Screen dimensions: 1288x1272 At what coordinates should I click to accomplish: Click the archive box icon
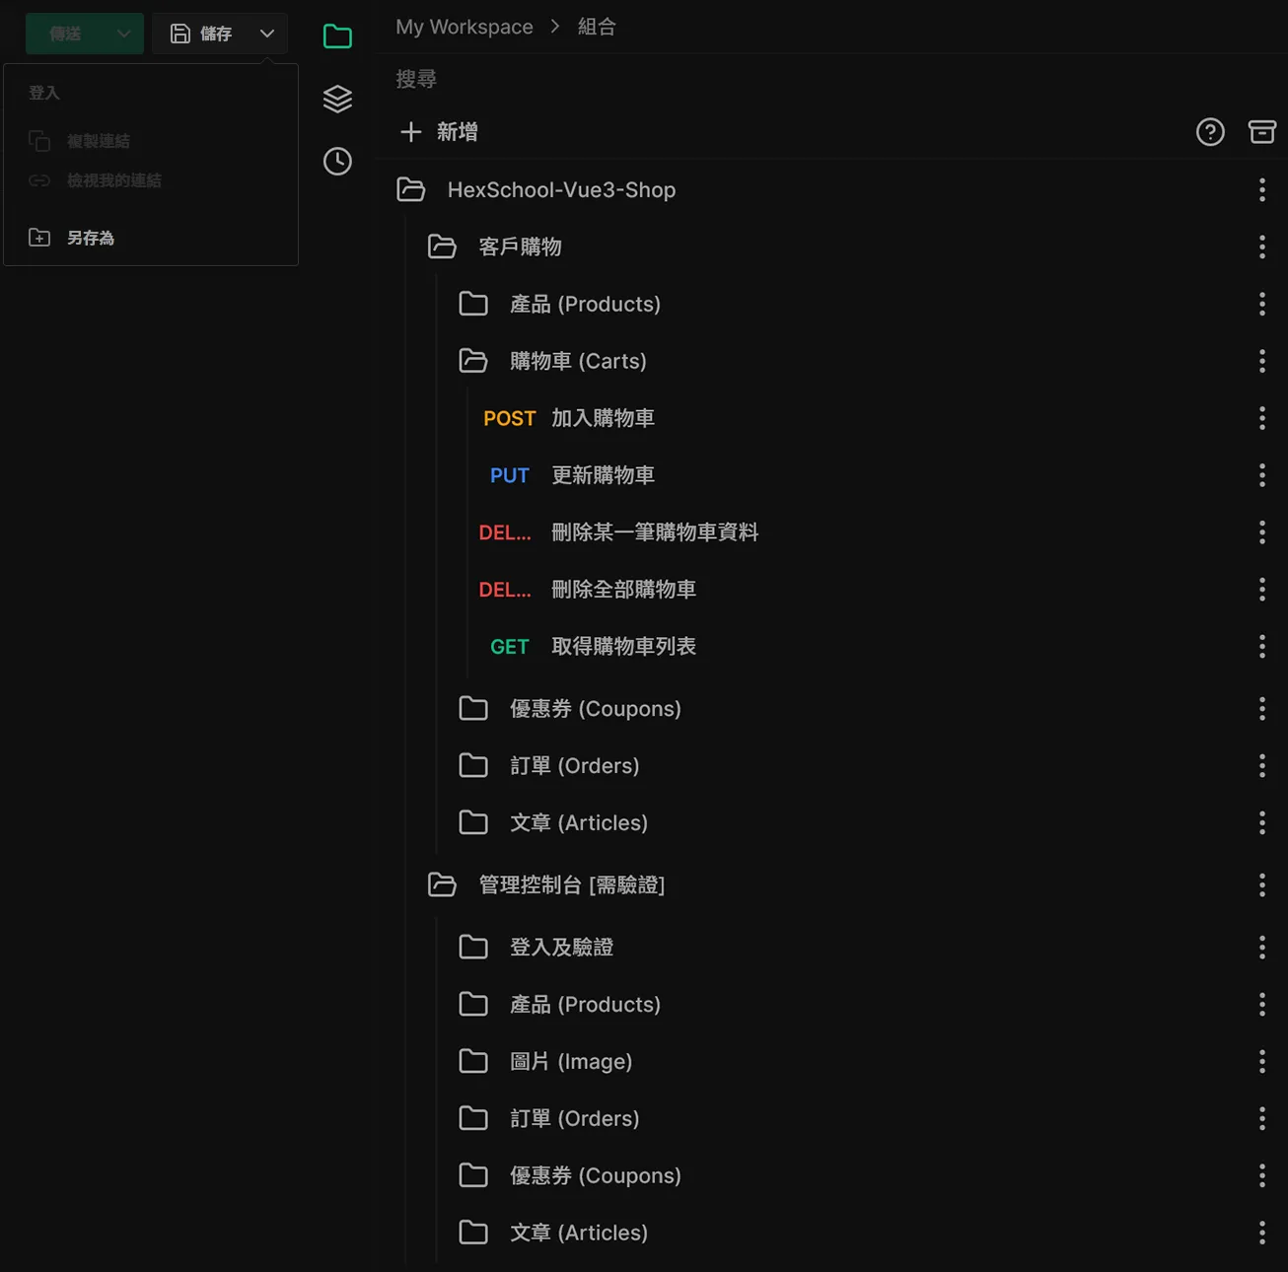pyautogui.click(x=1261, y=132)
